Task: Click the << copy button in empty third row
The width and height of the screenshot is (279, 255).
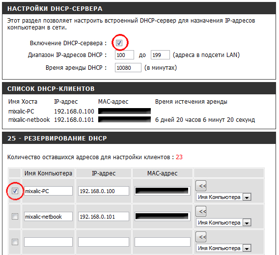Action: (201, 237)
